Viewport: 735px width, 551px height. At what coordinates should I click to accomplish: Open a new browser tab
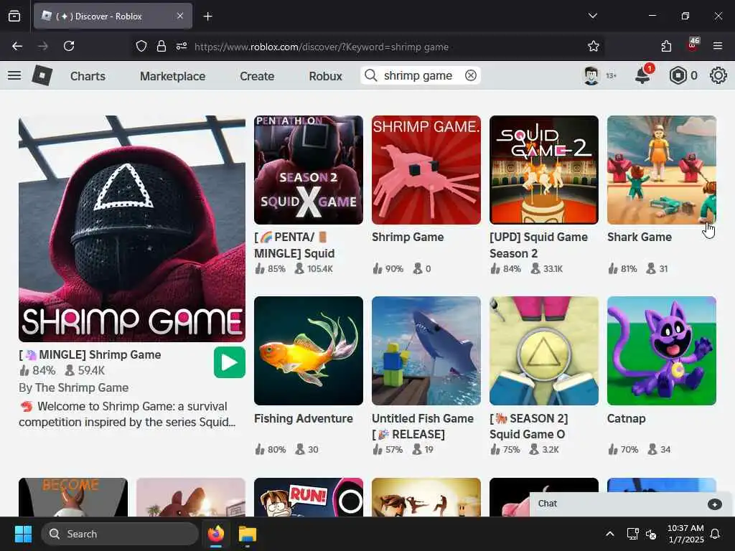(207, 17)
